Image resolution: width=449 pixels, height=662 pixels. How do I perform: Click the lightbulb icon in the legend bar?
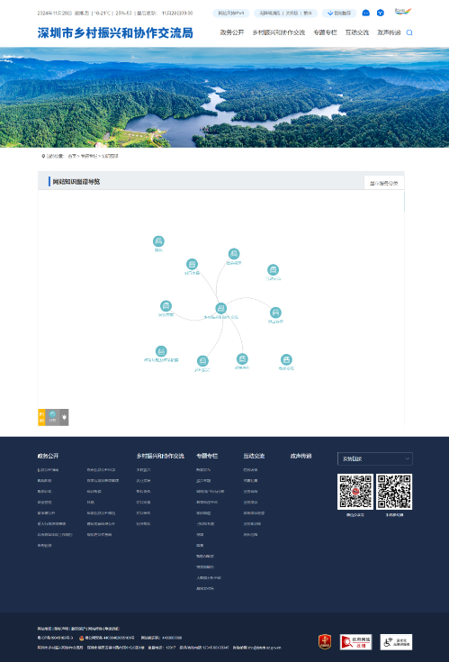[64, 417]
